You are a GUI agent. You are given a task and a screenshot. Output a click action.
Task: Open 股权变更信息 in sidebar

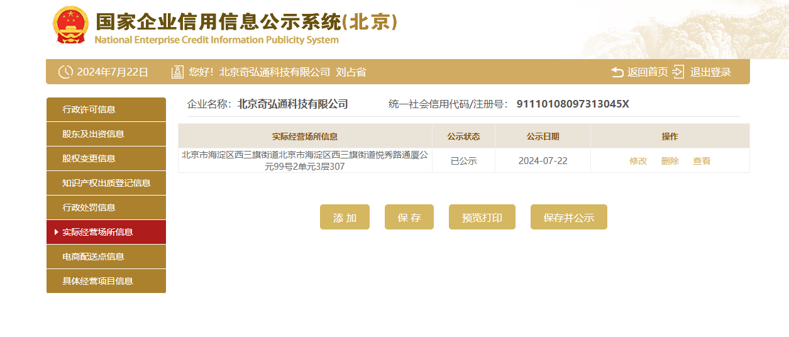[106, 158]
